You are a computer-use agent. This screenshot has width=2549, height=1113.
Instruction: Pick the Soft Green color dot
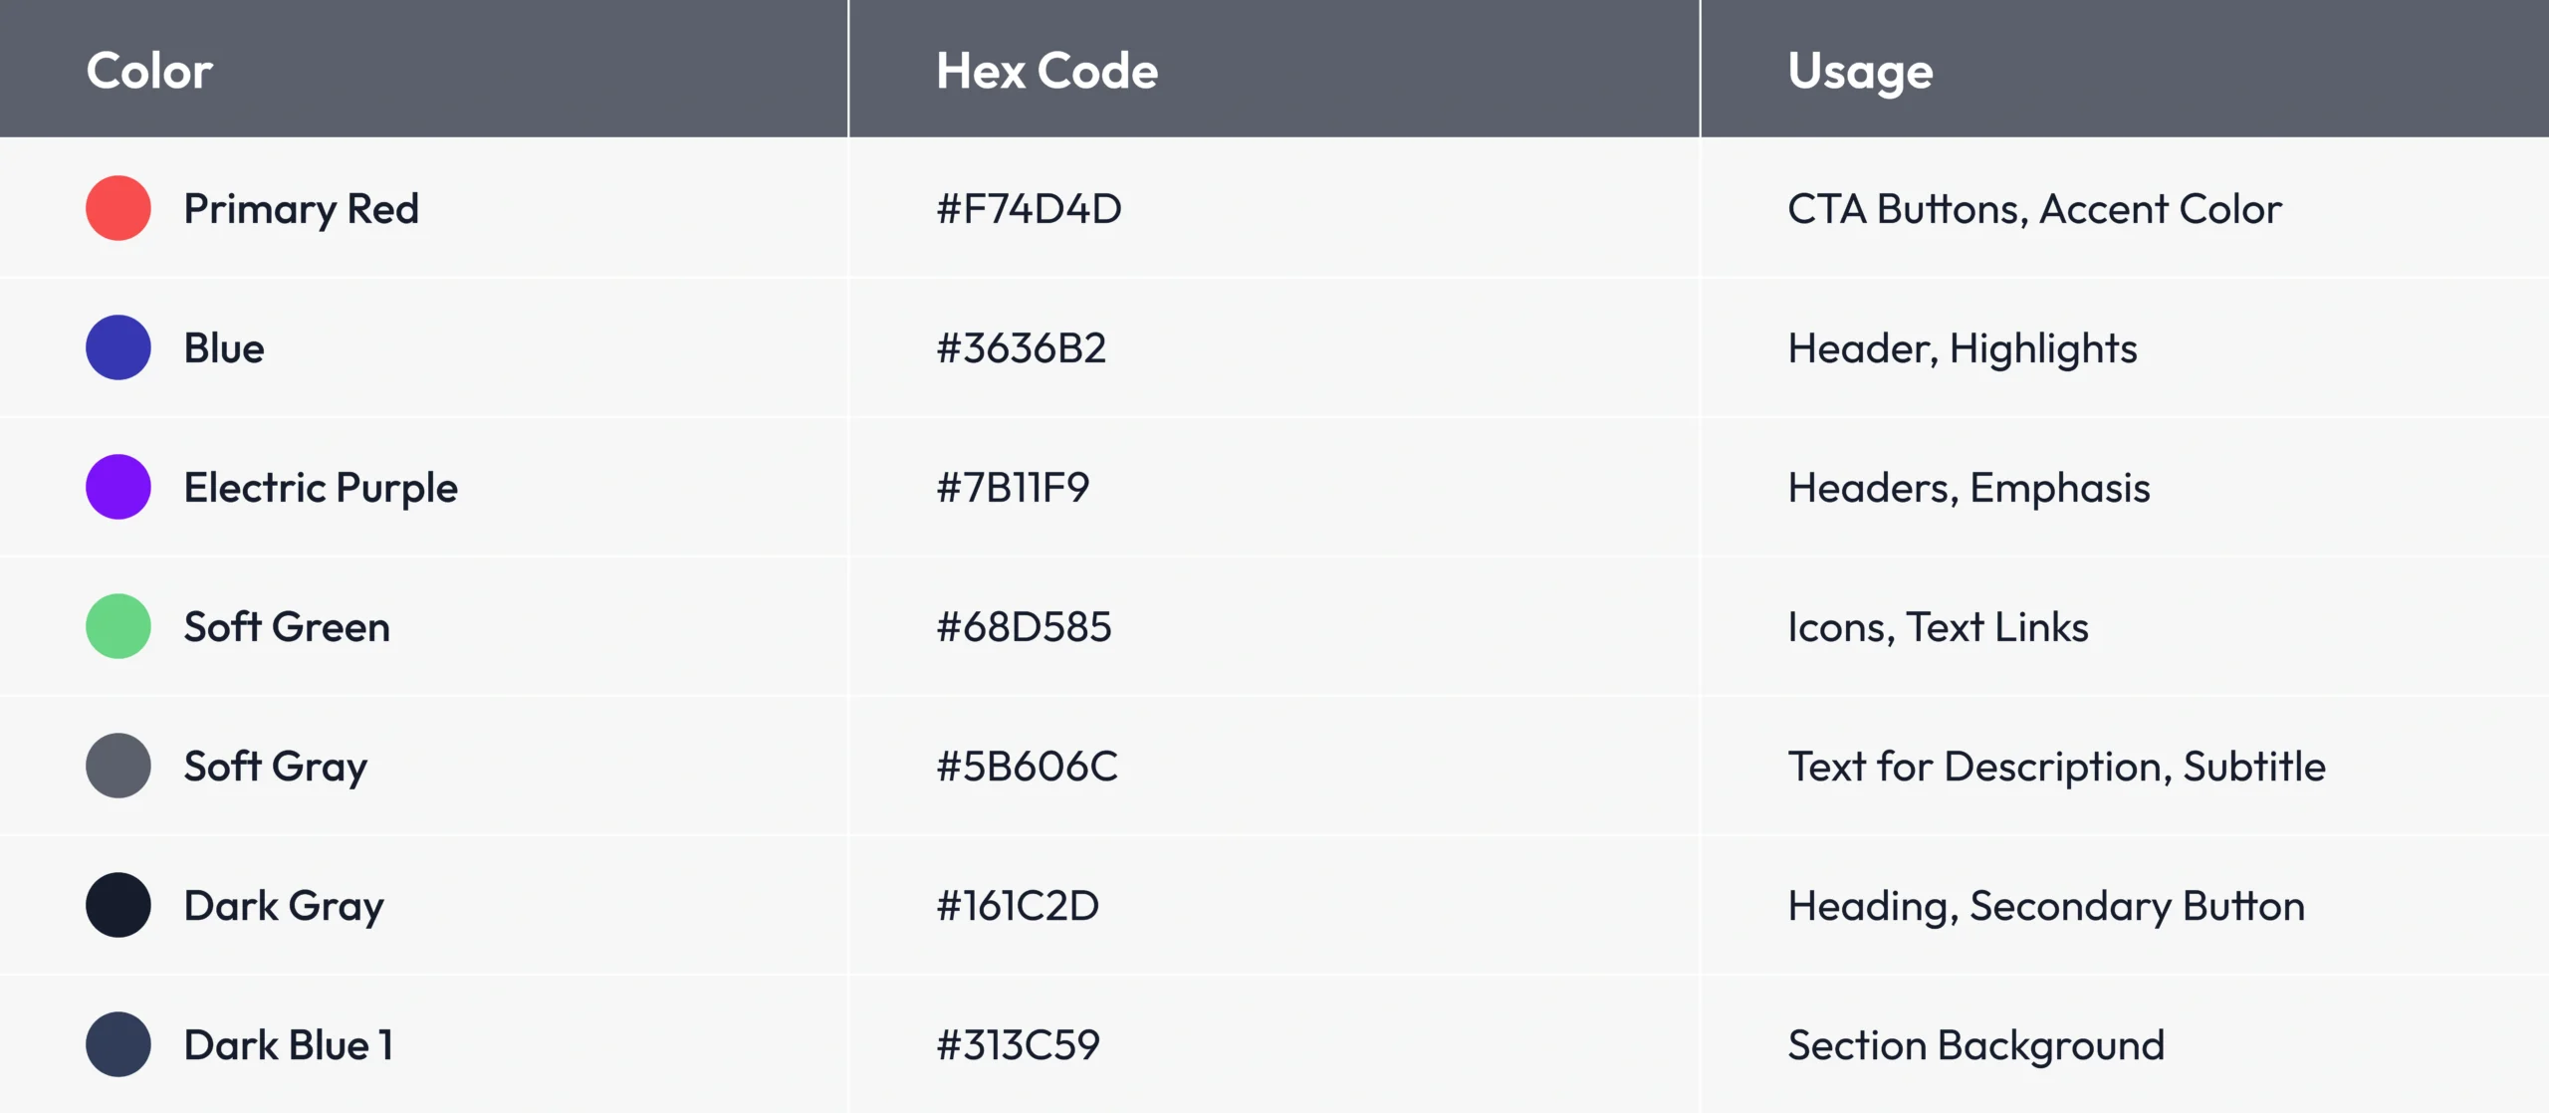point(118,626)
